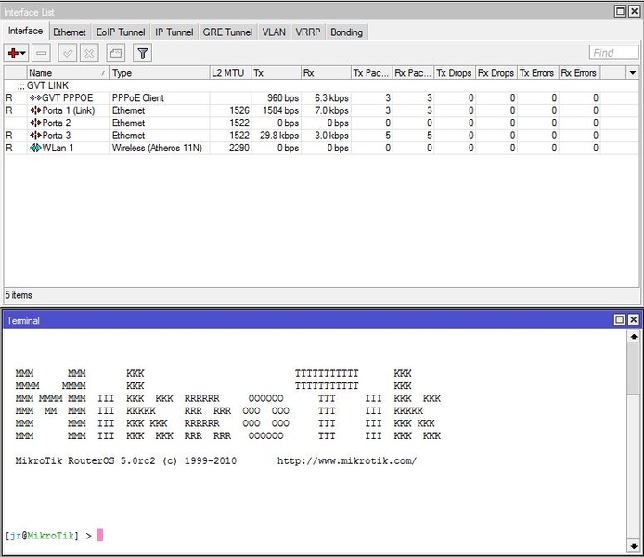Click in the Find search field
Screen dimensions: 644x557
[614, 53]
